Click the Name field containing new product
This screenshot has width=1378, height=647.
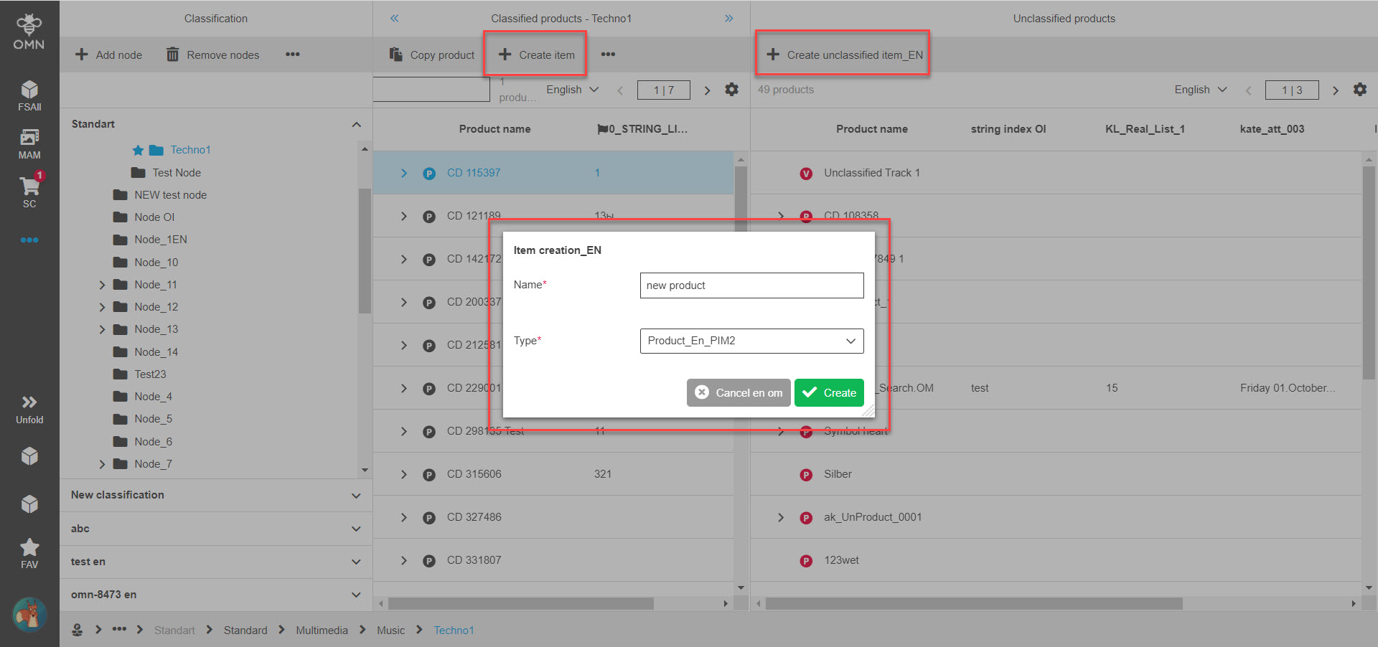click(x=751, y=285)
